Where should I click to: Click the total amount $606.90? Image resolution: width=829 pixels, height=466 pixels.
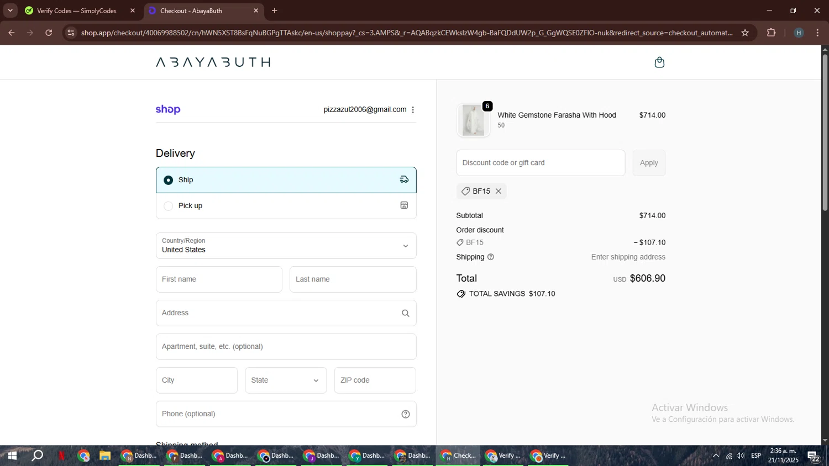[x=647, y=278]
